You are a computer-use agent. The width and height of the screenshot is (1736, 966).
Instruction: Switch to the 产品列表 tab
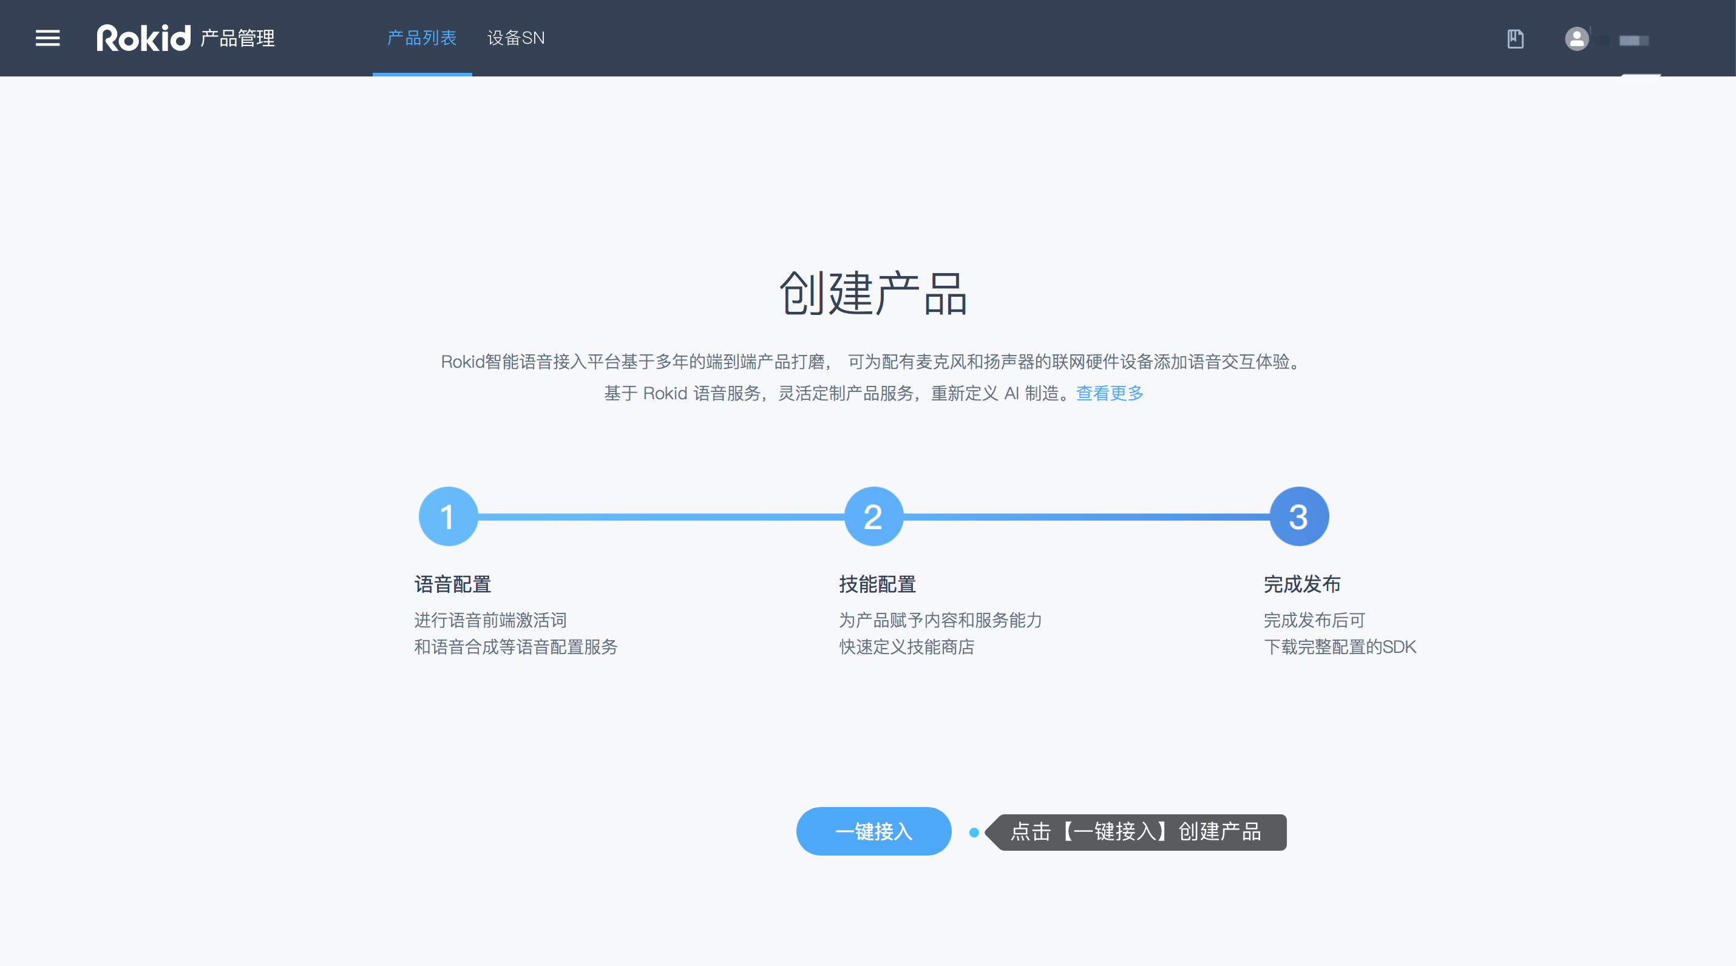click(x=422, y=38)
